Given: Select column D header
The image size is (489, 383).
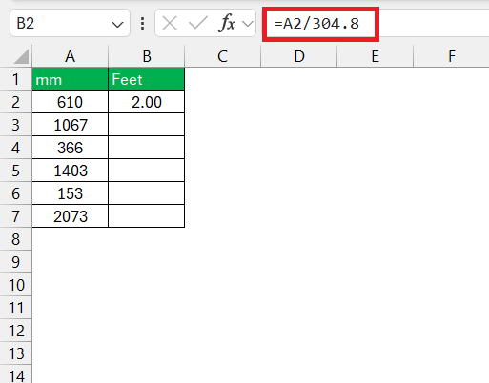Looking at the screenshot, I should 299,56.
